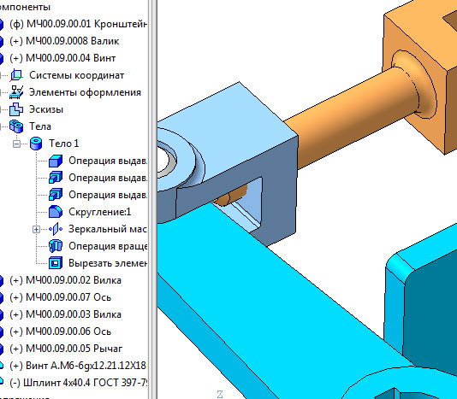Click the Системы координат icon
457x399 pixels.
16,75
